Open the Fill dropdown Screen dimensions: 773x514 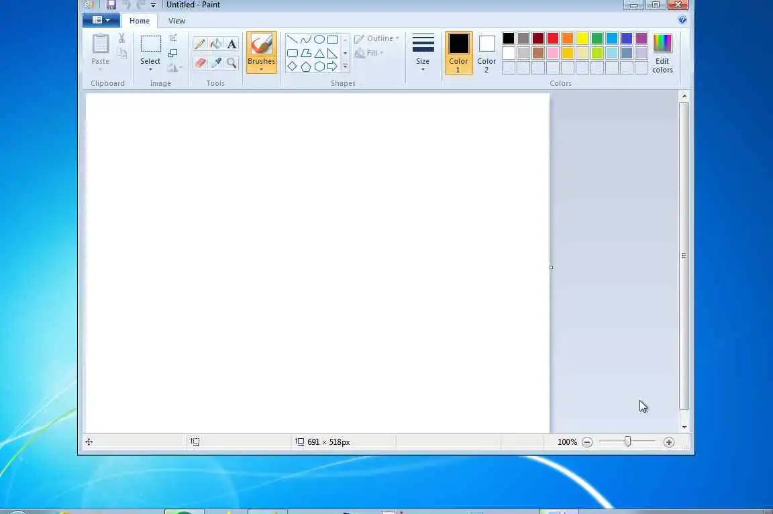(369, 53)
